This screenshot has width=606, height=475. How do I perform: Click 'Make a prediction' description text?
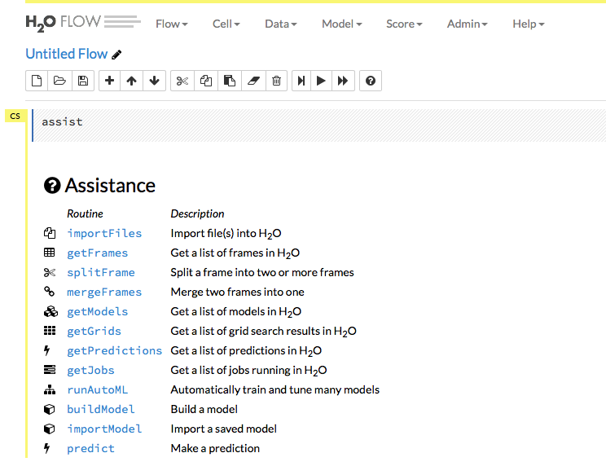tap(215, 448)
